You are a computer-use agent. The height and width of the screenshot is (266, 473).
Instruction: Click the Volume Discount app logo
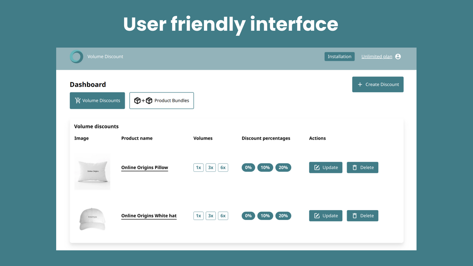[x=76, y=57]
